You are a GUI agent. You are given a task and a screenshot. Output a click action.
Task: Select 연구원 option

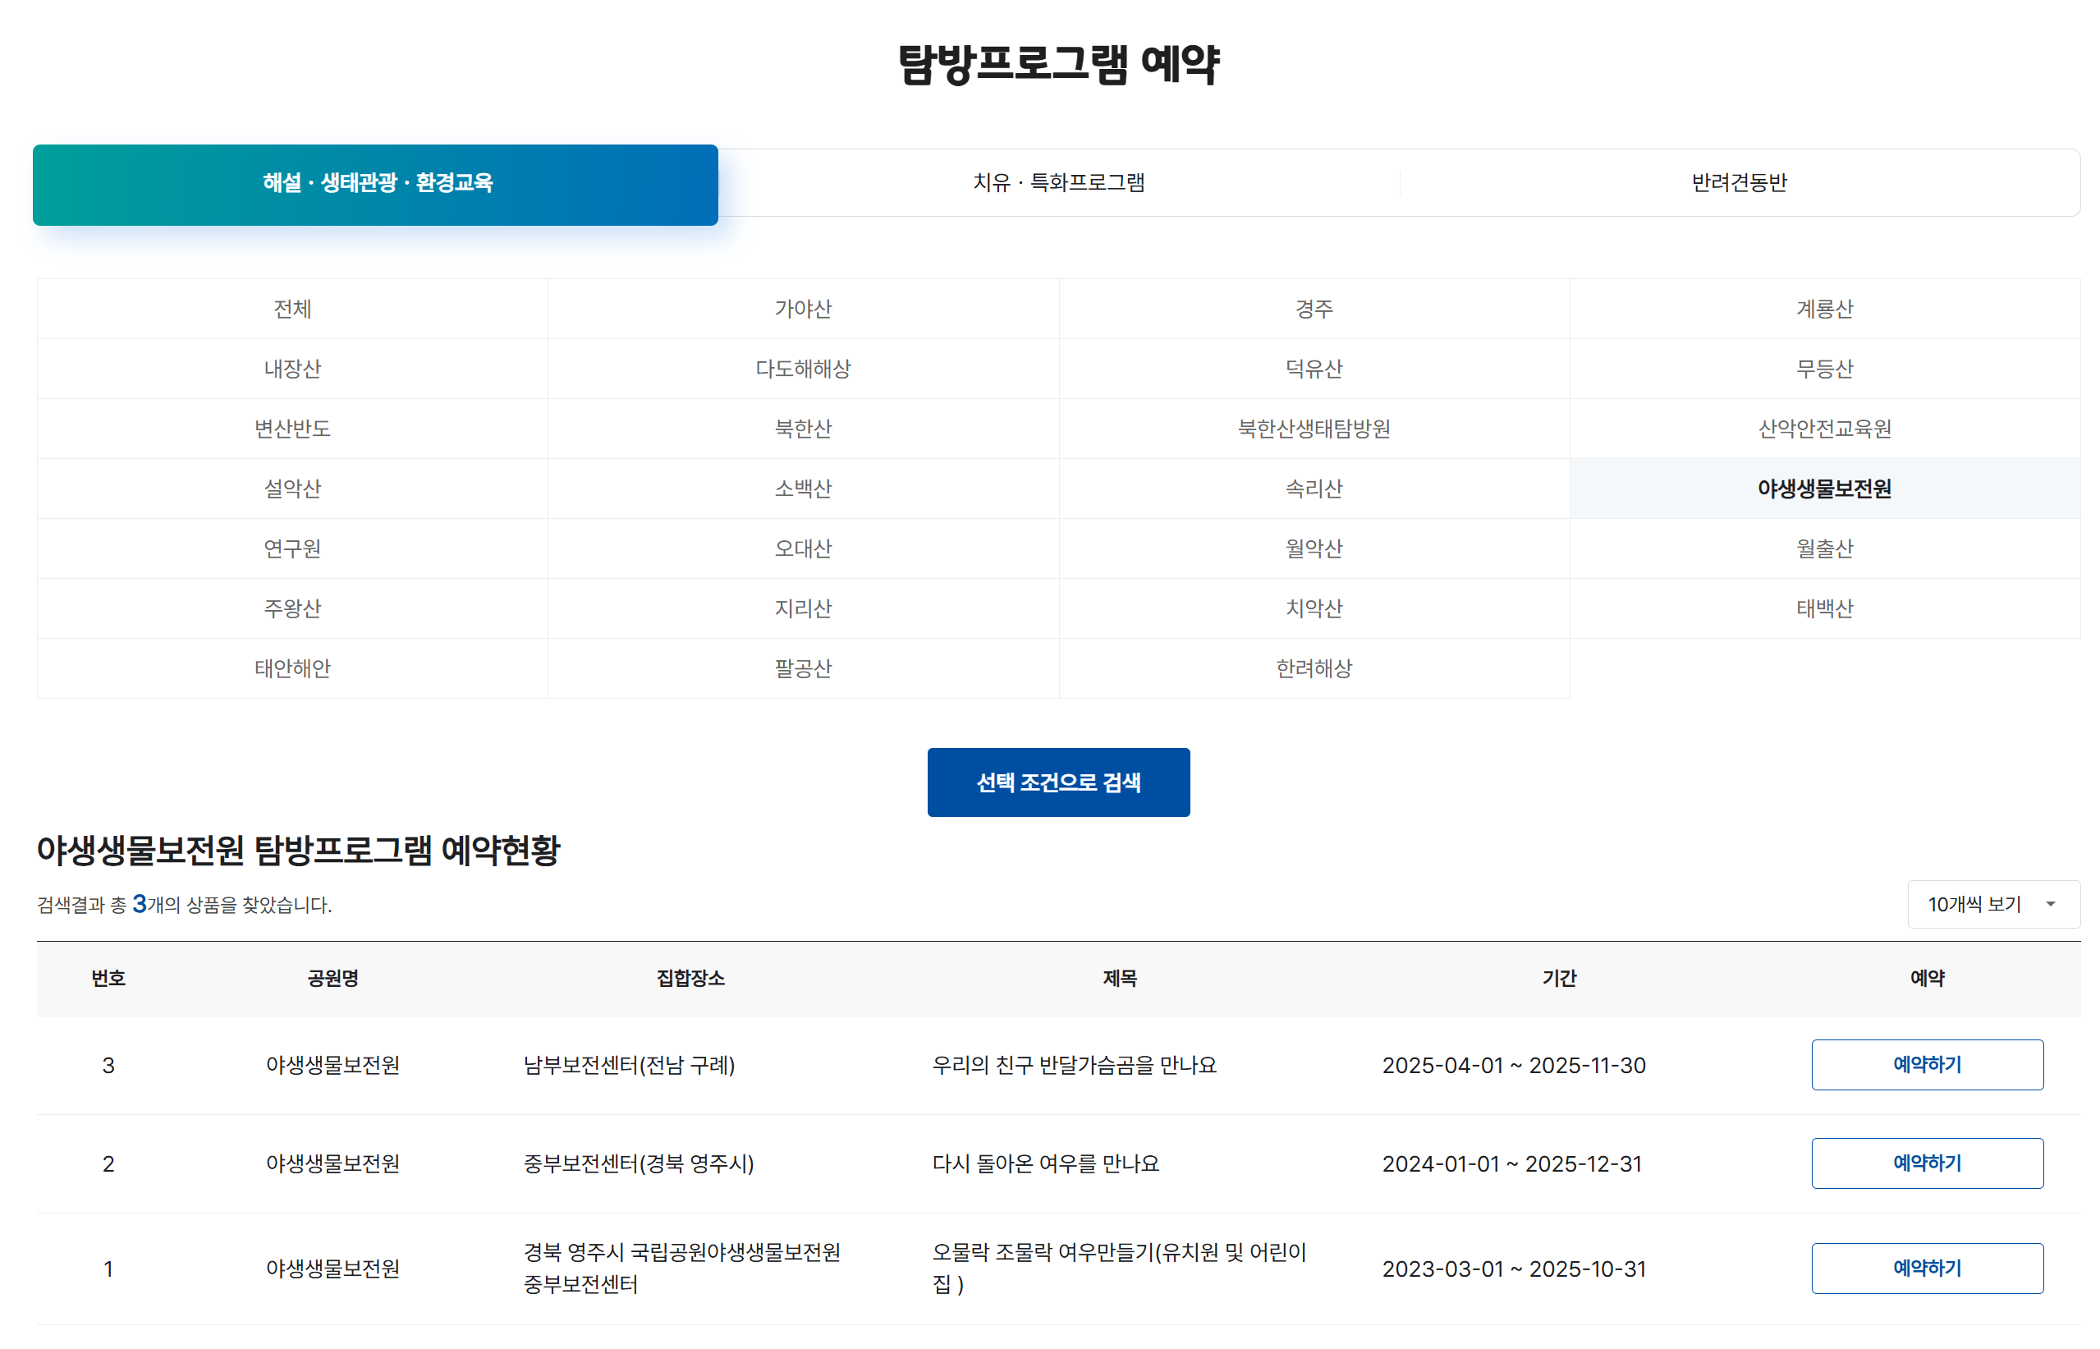click(x=292, y=548)
